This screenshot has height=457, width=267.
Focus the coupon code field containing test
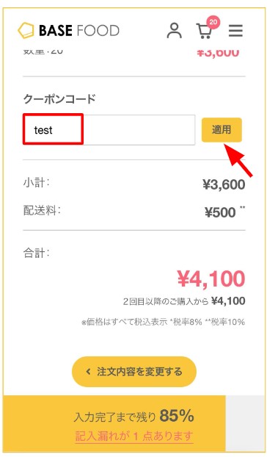(109, 130)
